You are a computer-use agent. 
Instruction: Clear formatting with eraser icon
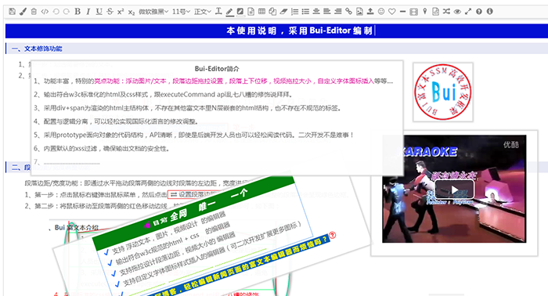(x=283, y=12)
